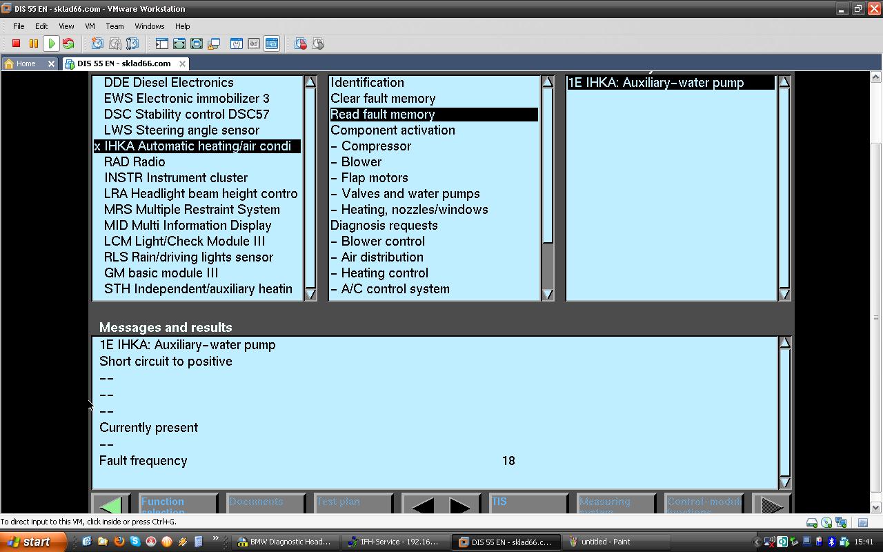Viewport: 883px width, 552px height.
Task: Open the Team menu
Action: click(x=115, y=26)
